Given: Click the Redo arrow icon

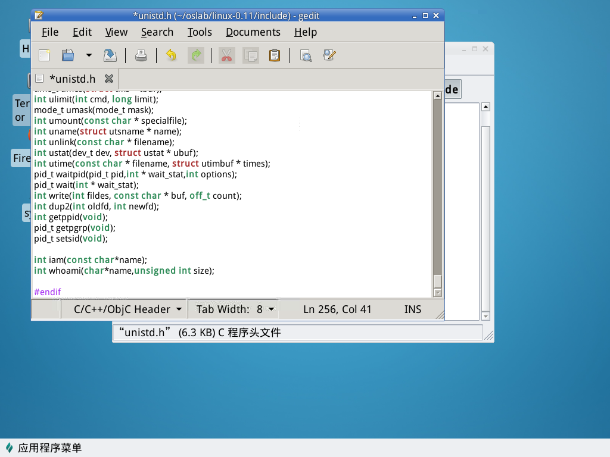Looking at the screenshot, I should click(x=195, y=55).
